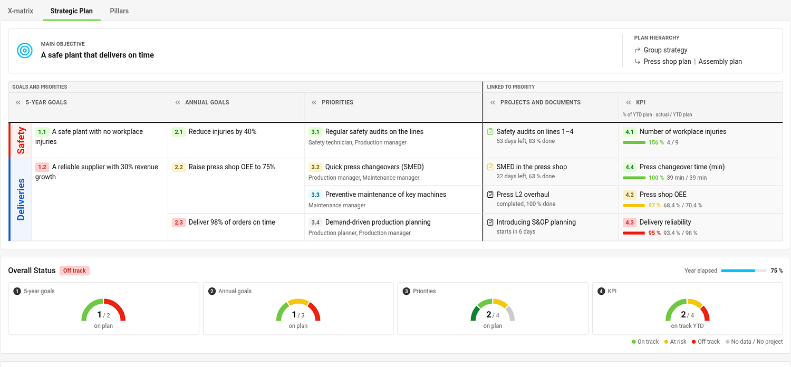Image resolution: width=791 pixels, height=367 pixels.
Task: Click the Regular safety audits on the lines priority
Action: coord(374,132)
